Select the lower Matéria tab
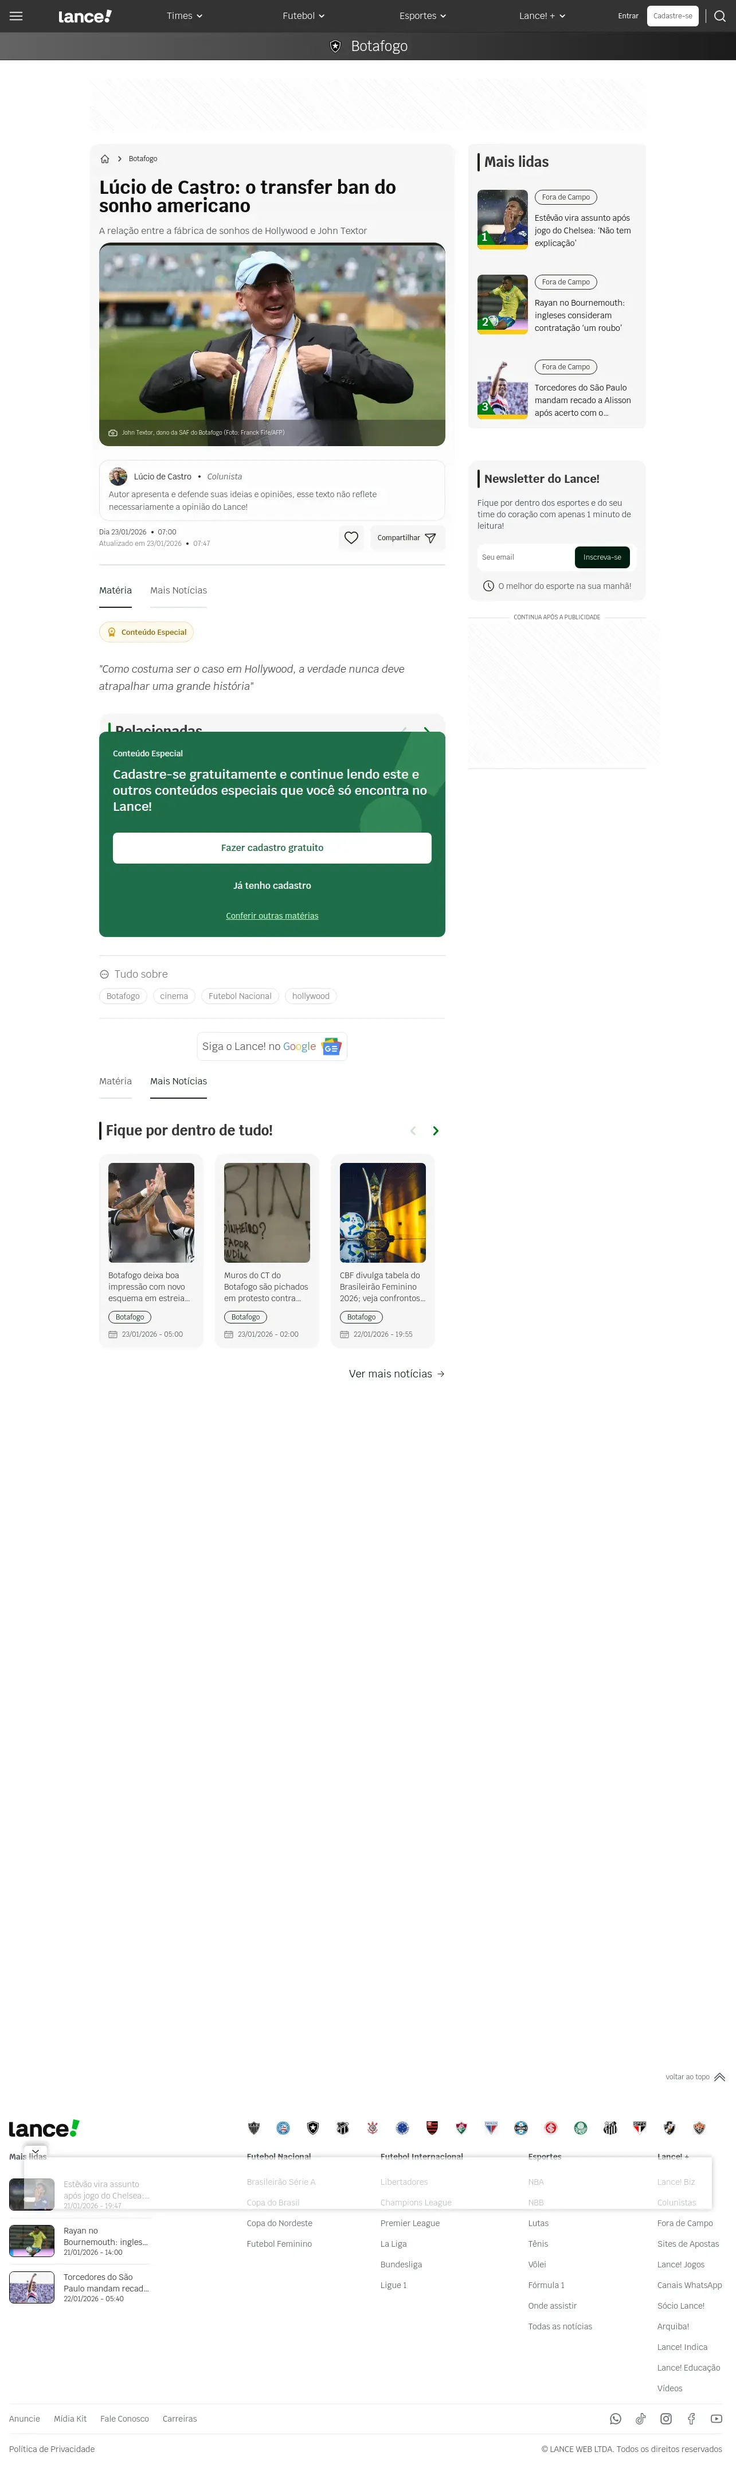The image size is (736, 2487). point(116,1082)
